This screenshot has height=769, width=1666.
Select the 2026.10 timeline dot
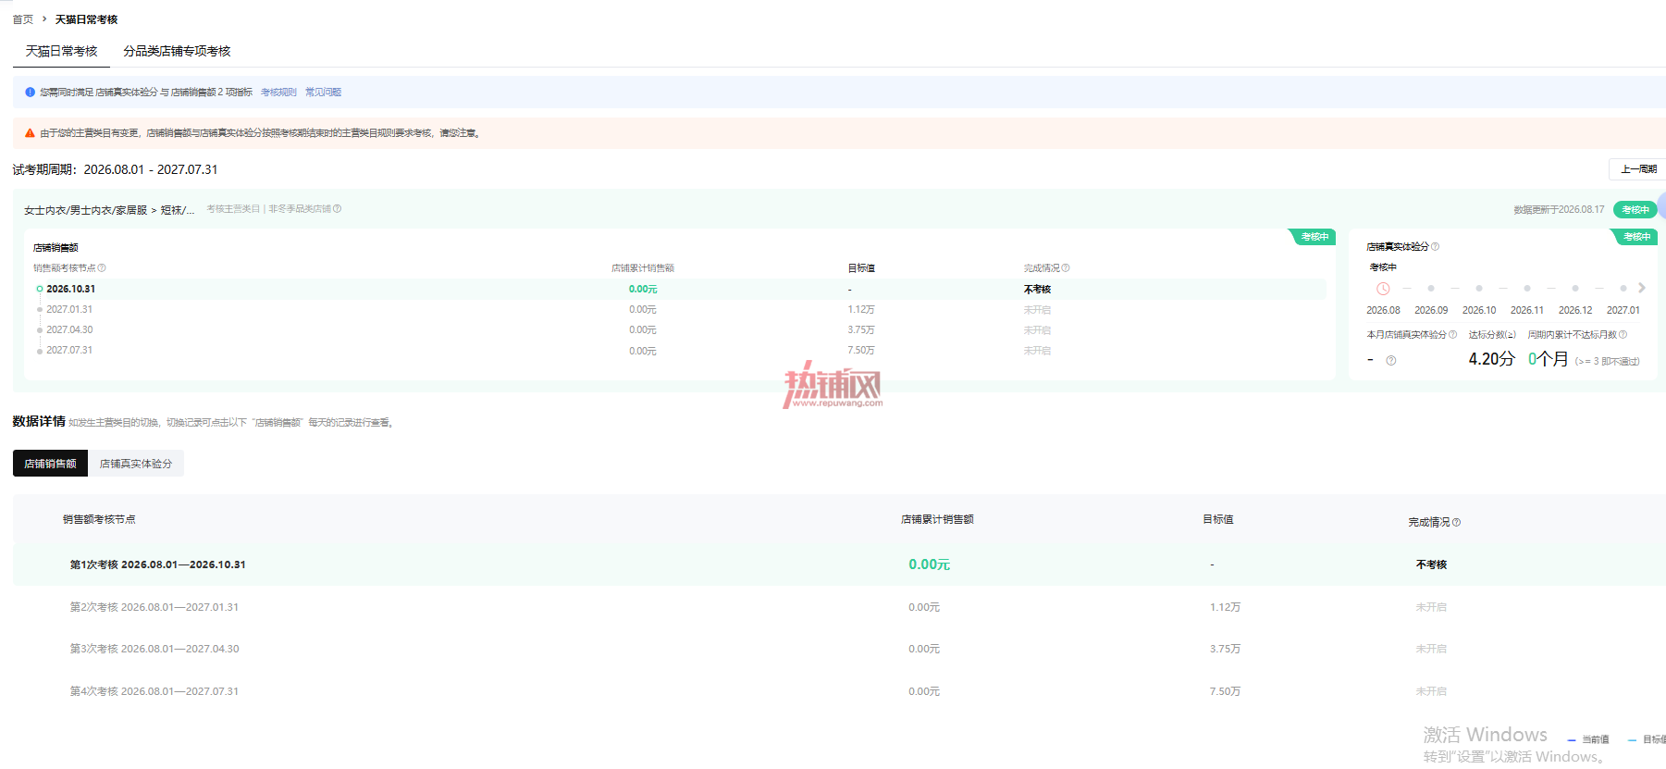tap(1479, 289)
